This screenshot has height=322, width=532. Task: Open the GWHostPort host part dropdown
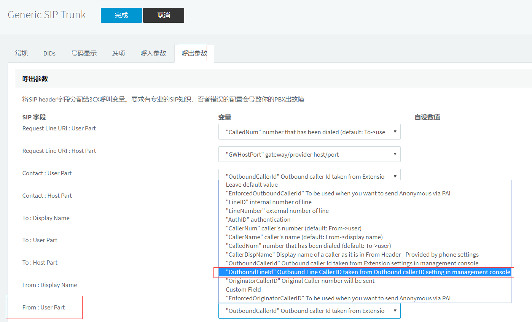pyautogui.click(x=309, y=154)
